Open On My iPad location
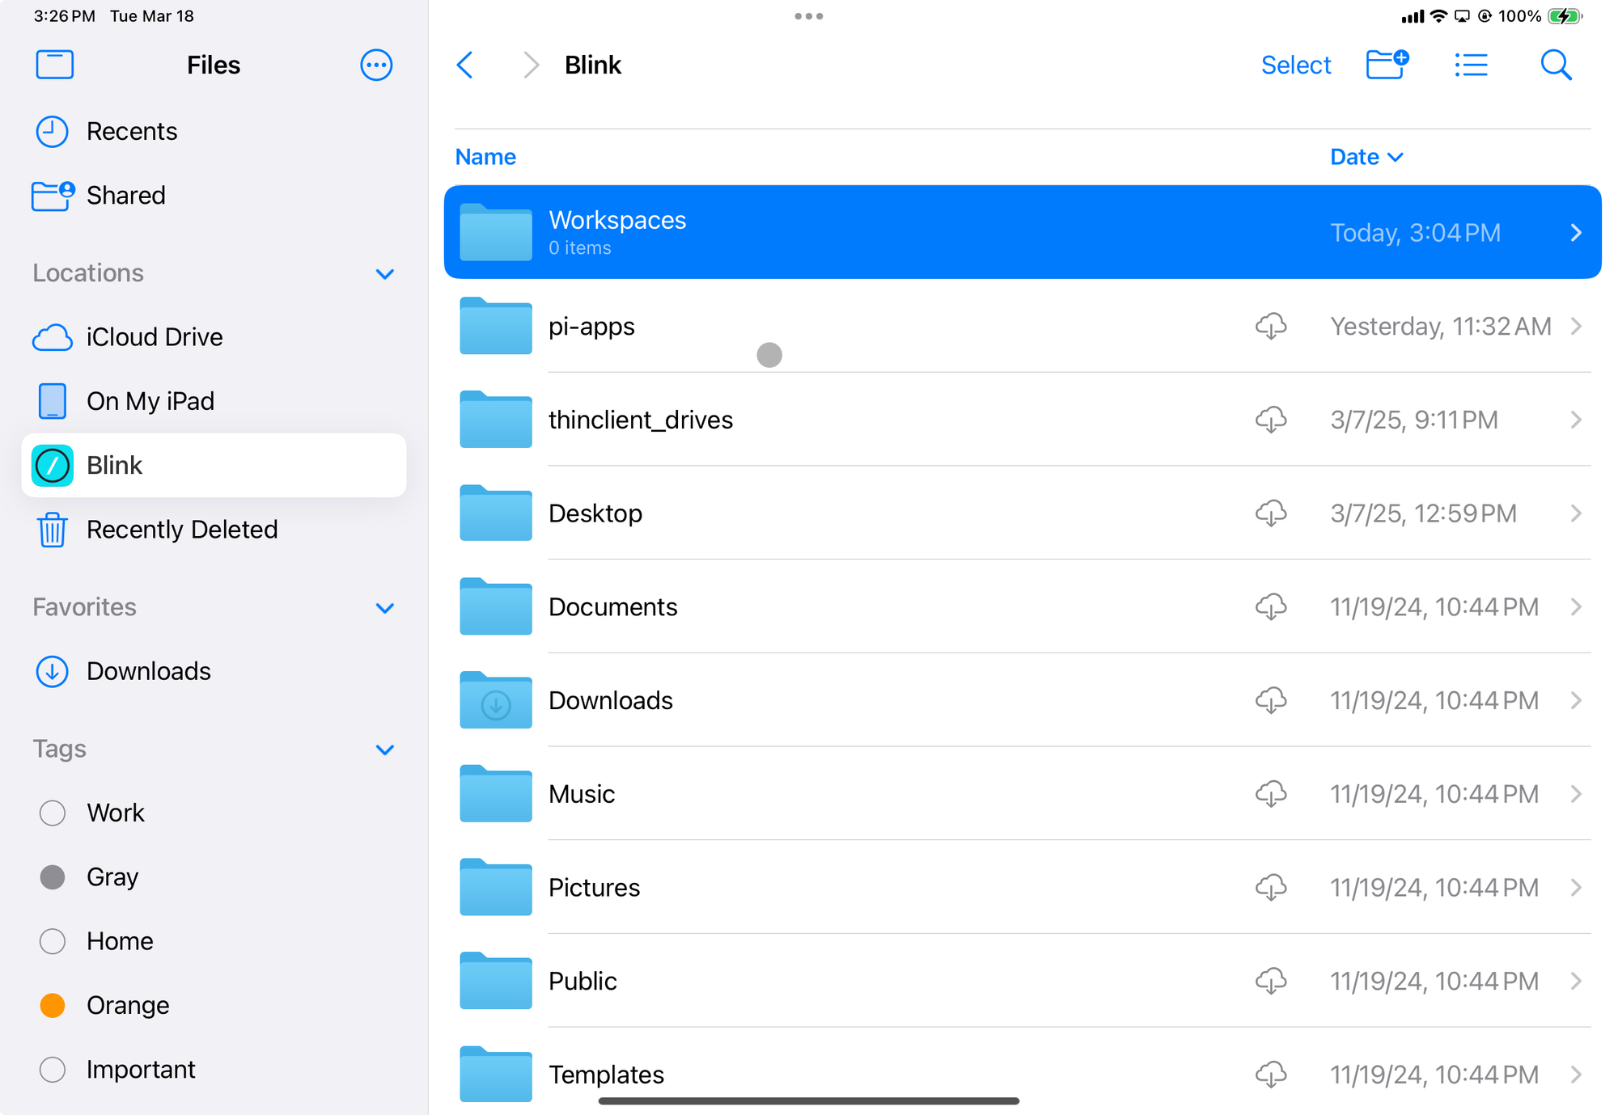Image resolution: width=1618 pixels, height=1115 pixels. (x=214, y=401)
